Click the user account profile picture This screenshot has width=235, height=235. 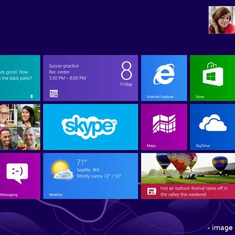coord(222,20)
